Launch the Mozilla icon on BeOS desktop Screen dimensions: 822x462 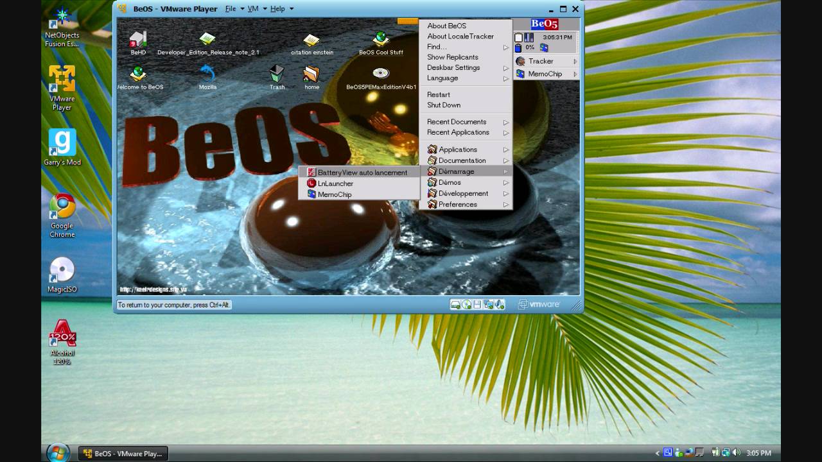point(207,73)
